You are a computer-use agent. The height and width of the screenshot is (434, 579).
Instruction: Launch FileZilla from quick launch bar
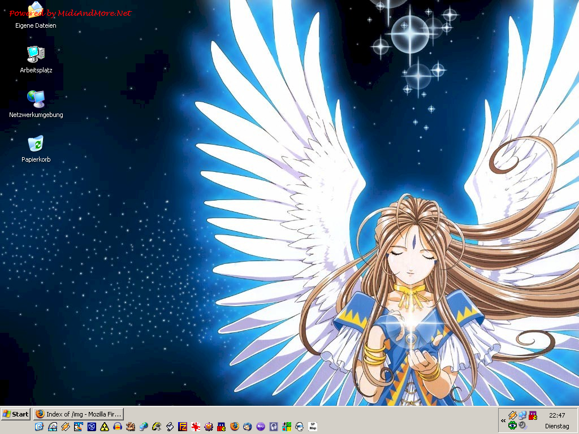[x=183, y=427]
